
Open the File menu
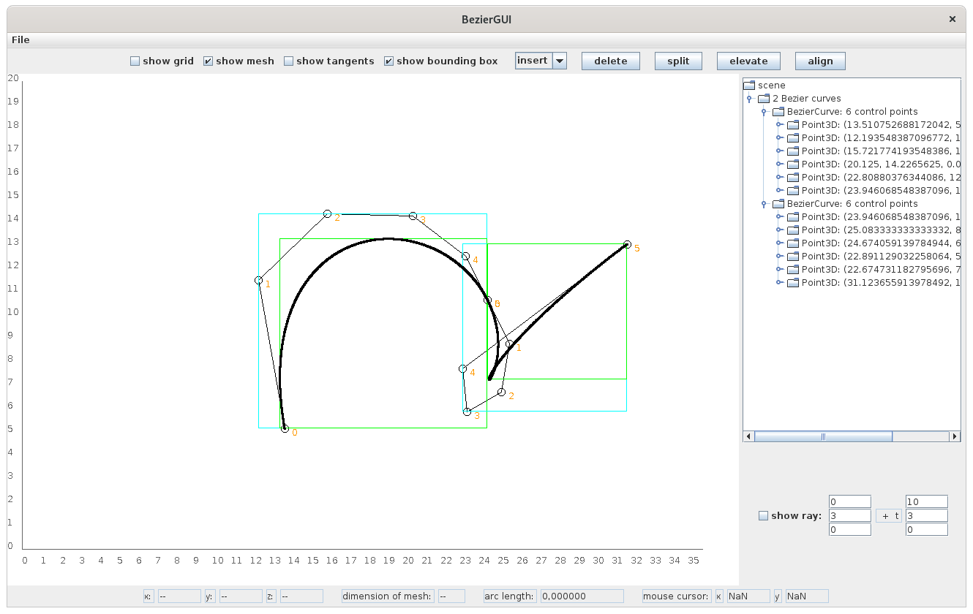[x=20, y=39]
